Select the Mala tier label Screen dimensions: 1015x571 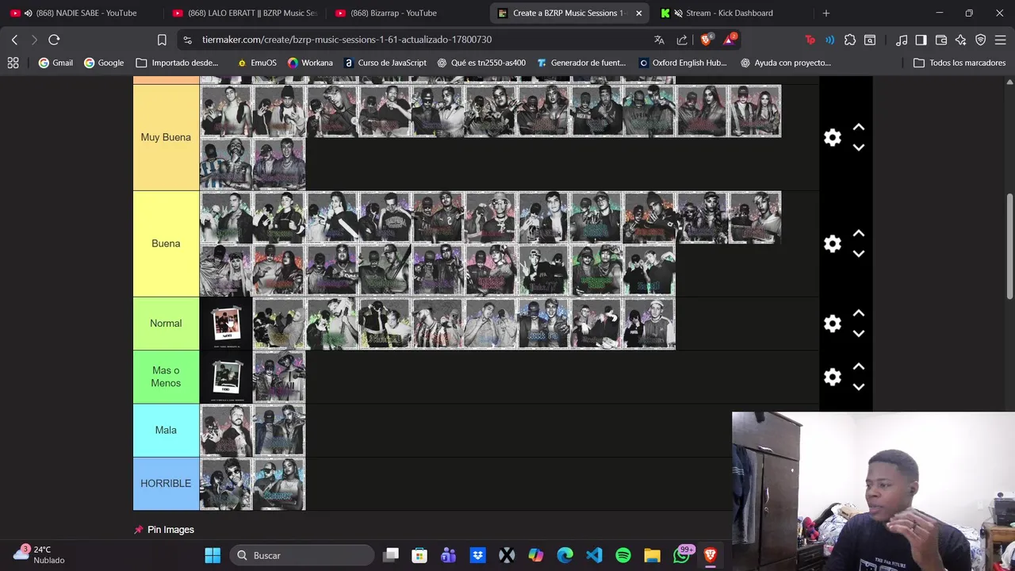(x=166, y=430)
